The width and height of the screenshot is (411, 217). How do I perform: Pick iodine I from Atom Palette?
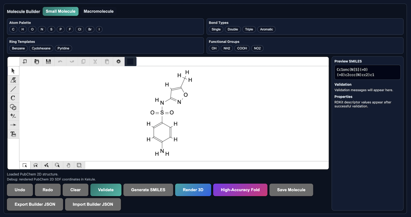pos(99,29)
